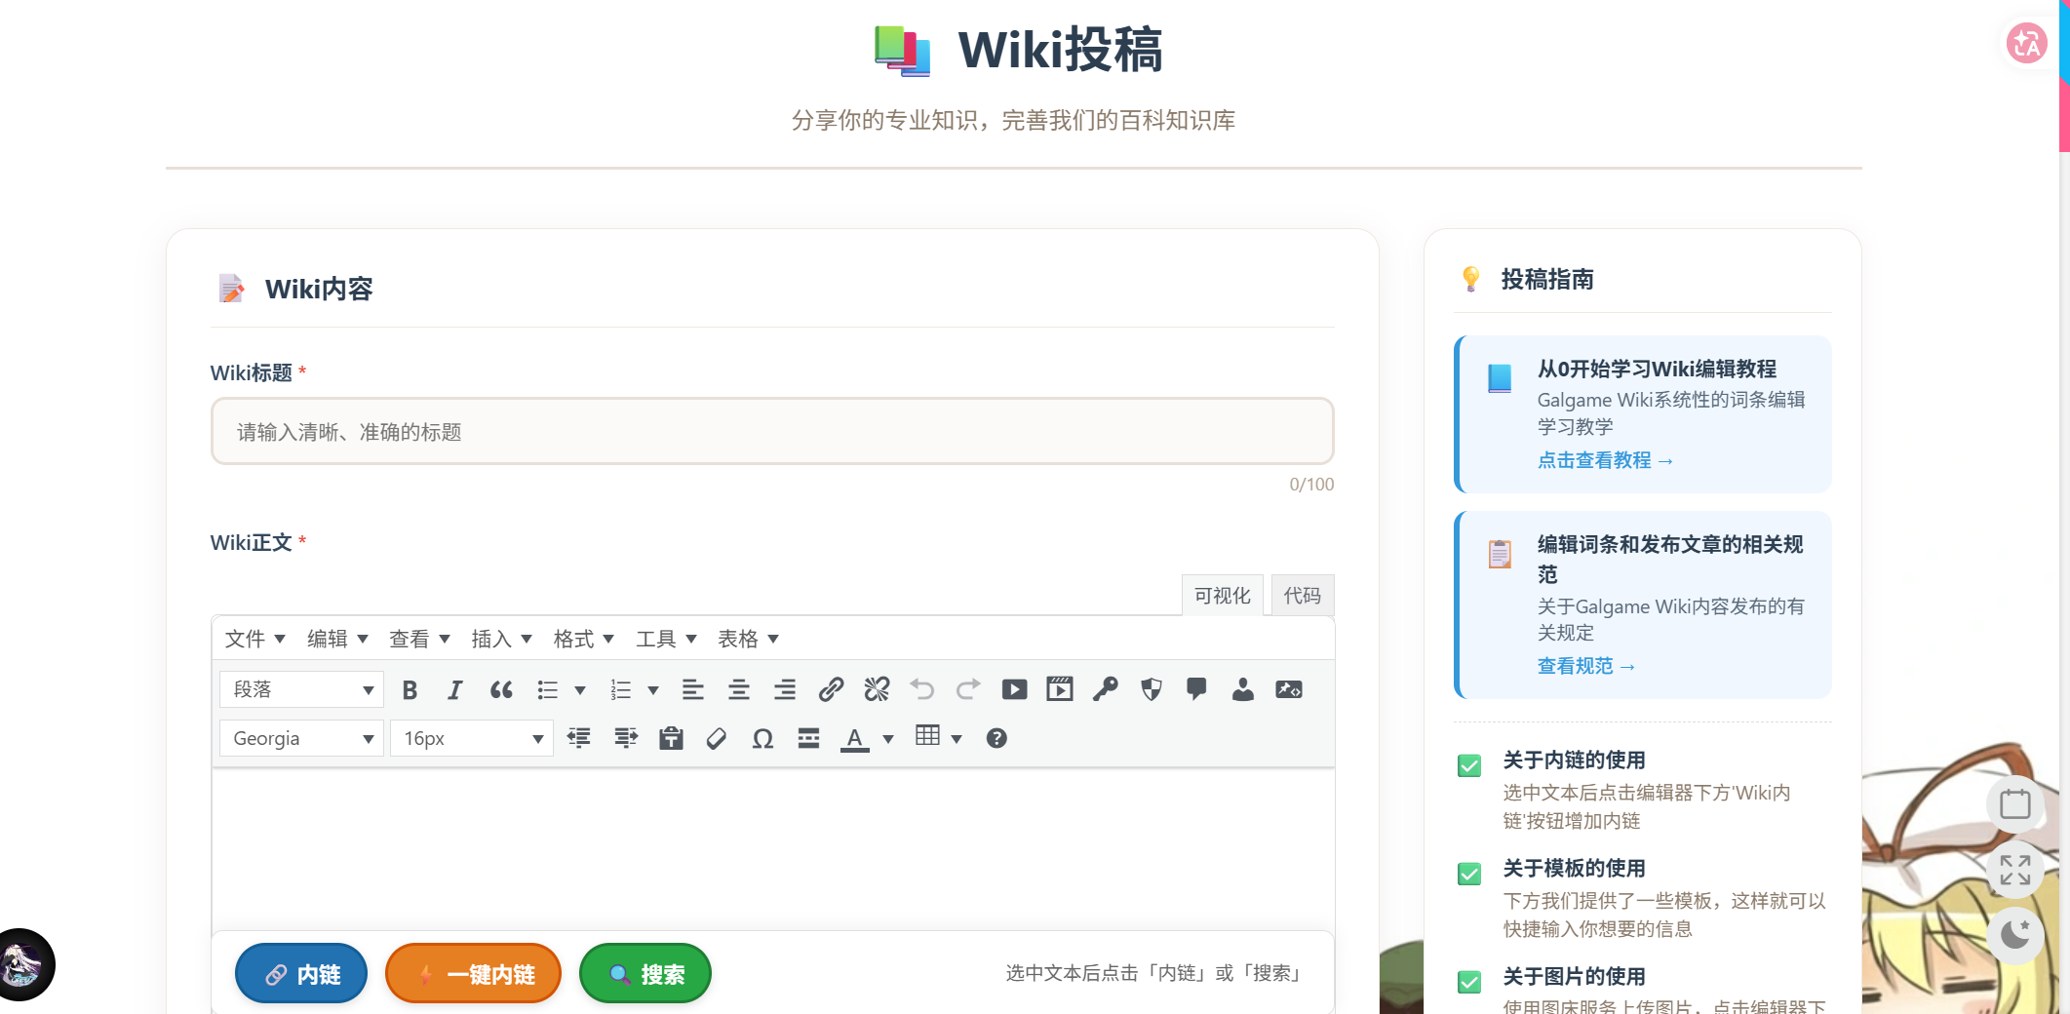Screen dimensions: 2070x1014
Task: Click the person icon in the toolbar
Action: 1243,690
